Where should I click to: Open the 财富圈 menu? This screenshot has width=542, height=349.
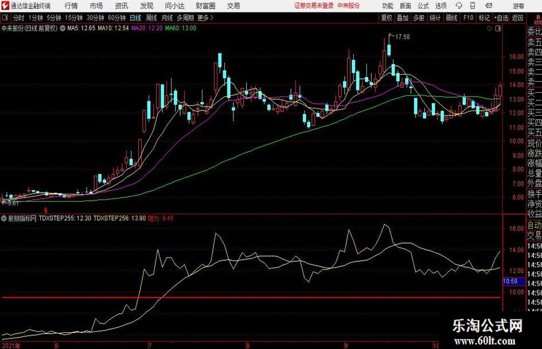pyautogui.click(x=205, y=6)
